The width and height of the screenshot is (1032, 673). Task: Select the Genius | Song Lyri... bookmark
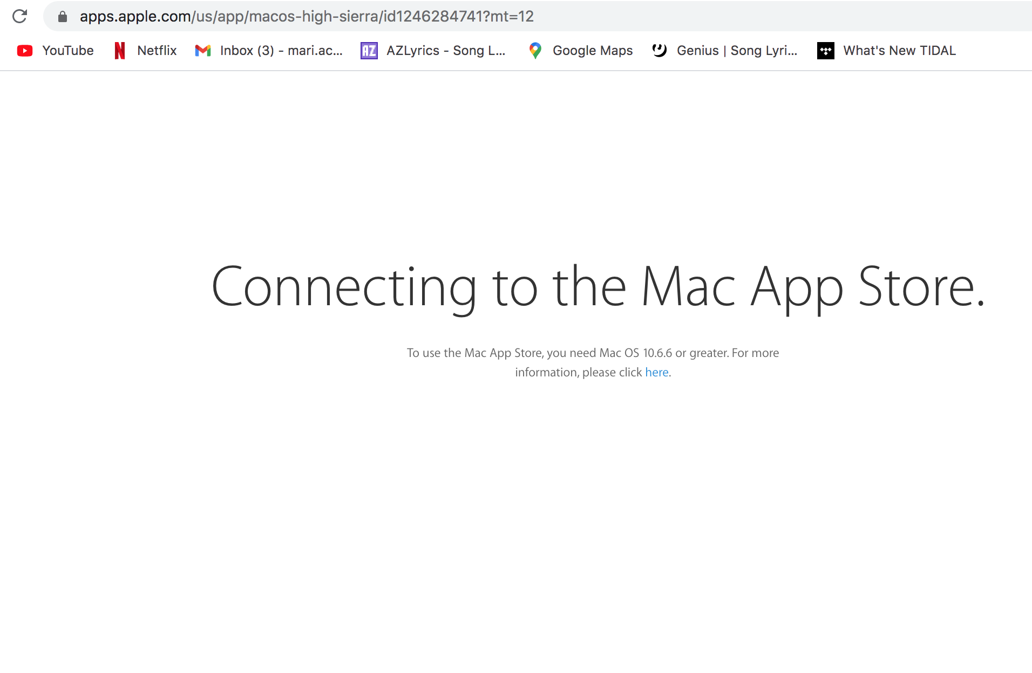point(737,50)
